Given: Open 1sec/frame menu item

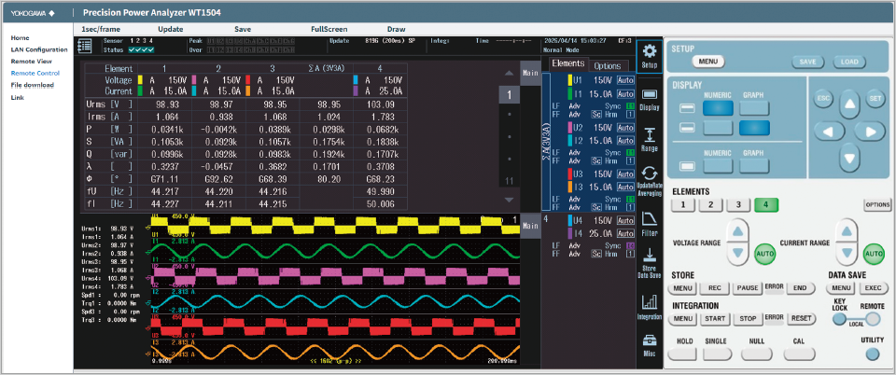Looking at the screenshot, I should (101, 29).
